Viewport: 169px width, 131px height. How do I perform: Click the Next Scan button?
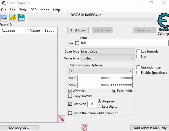[103, 30]
